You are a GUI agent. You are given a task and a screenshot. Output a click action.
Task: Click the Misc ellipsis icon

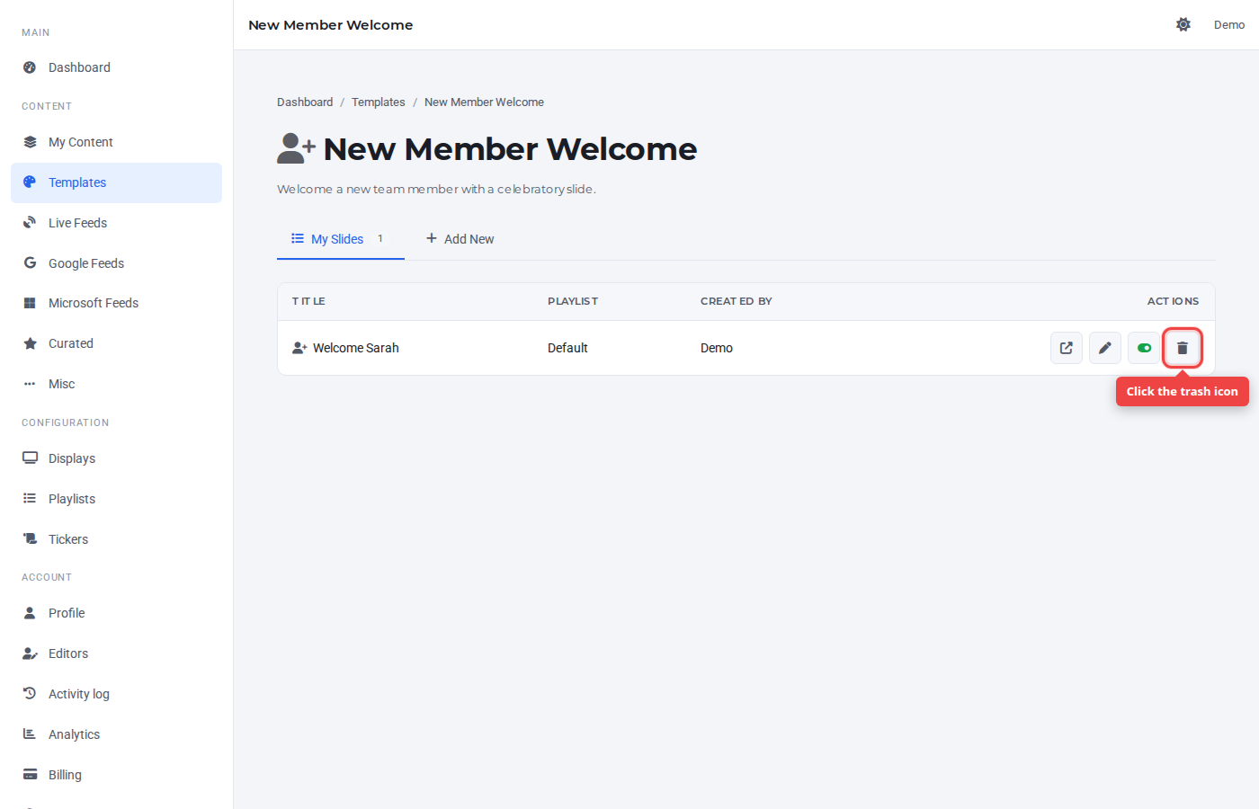[30, 384]
